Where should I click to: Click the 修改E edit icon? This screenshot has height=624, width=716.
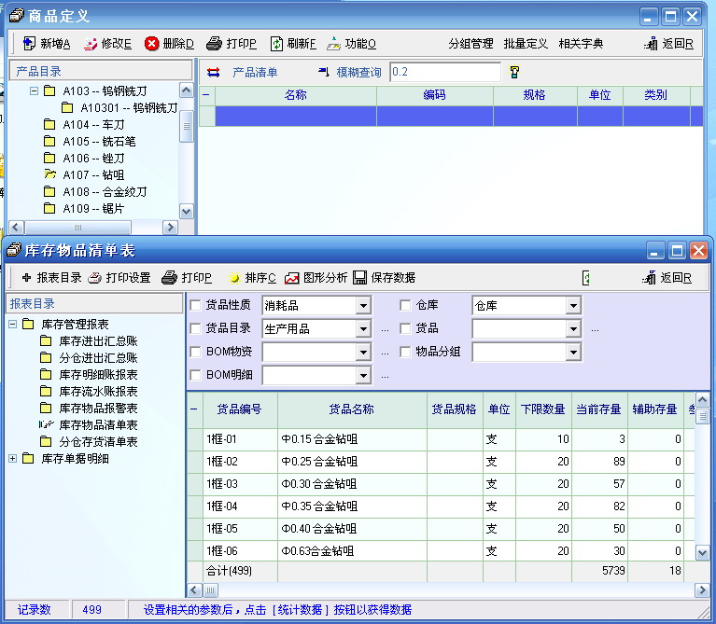[91, 44]
